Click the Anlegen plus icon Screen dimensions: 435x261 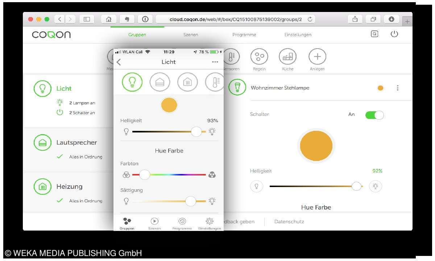point(317,57)
